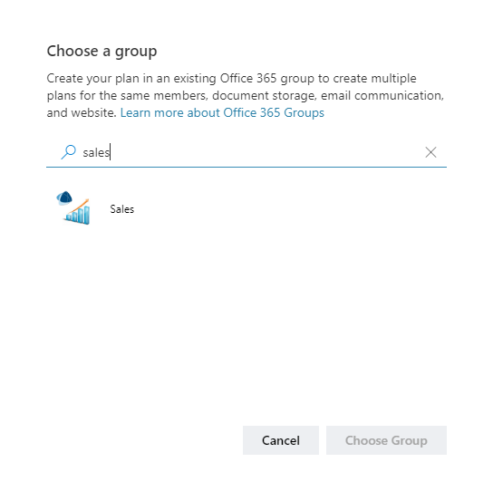Dismiss the dialog via Cancel

click(x=281, y=440)
